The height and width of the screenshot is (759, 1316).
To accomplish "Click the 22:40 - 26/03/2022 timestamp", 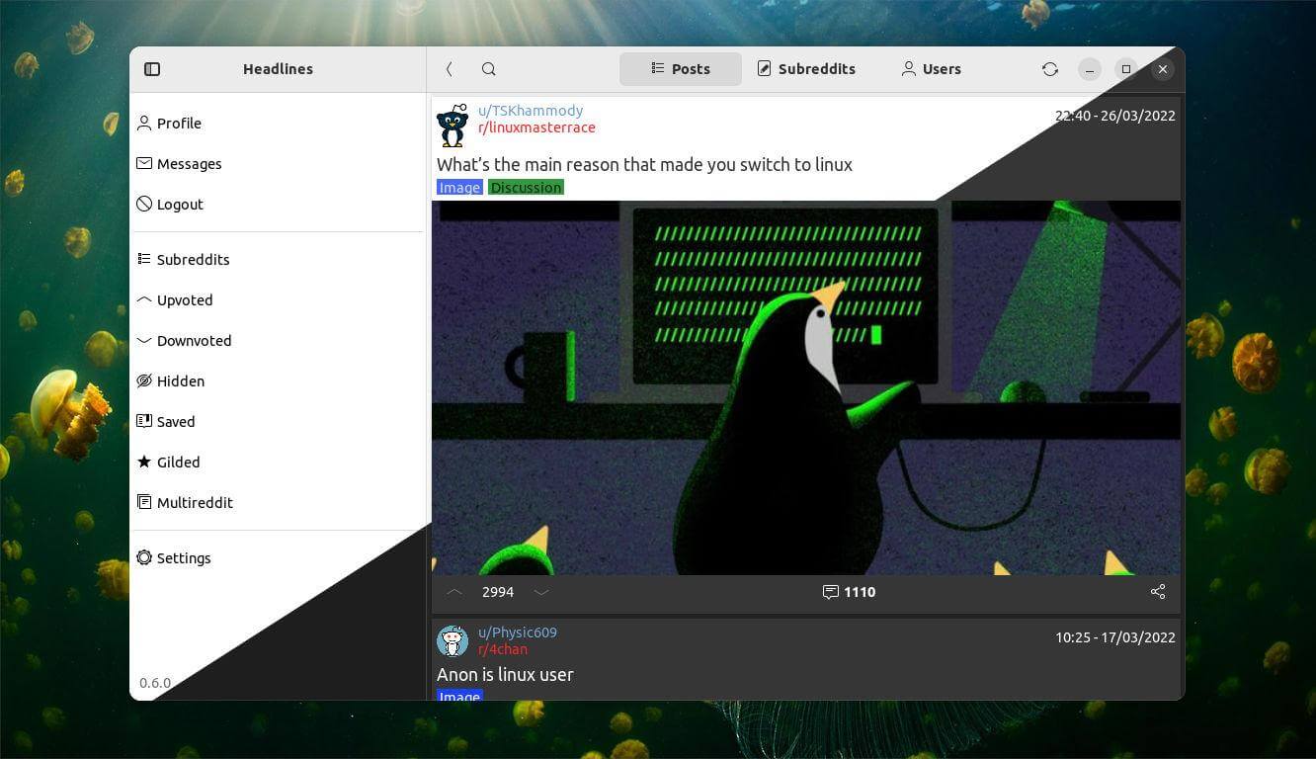I will click(x=1115, y=116).
